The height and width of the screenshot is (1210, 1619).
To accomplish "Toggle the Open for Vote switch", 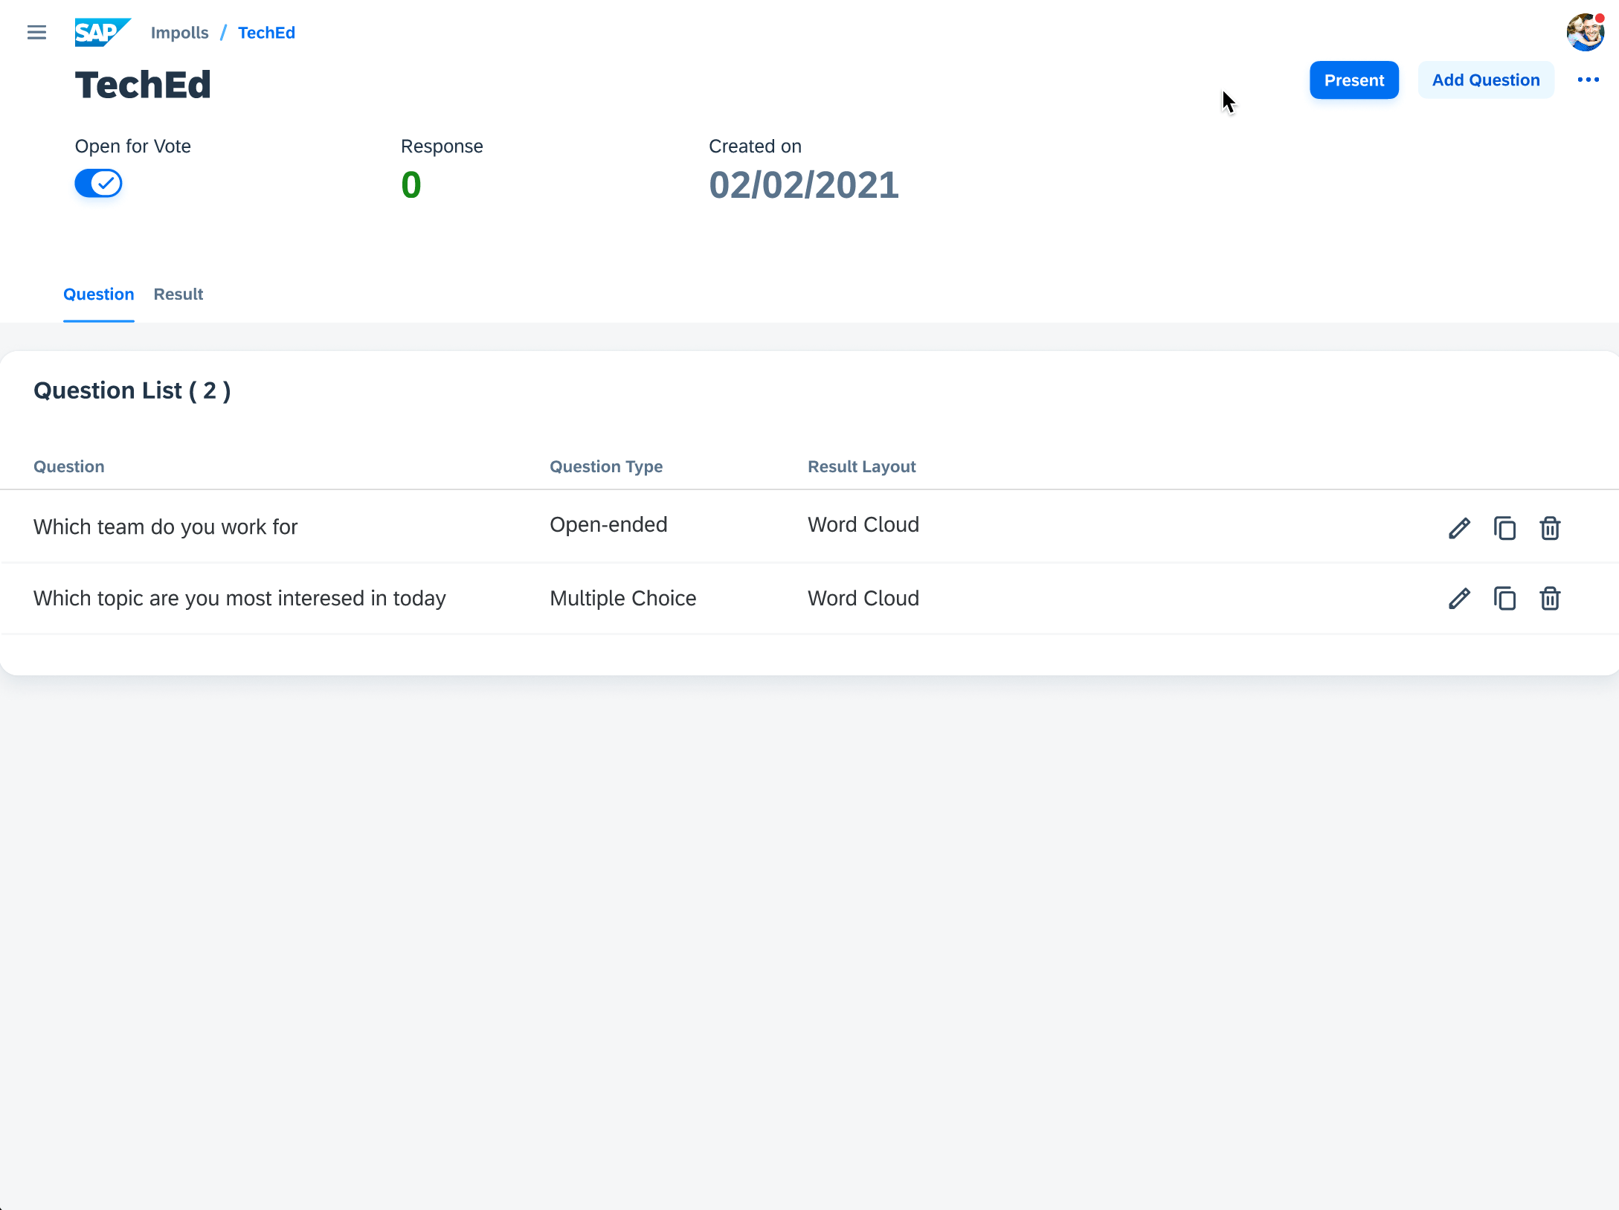I will pos(98,183).
